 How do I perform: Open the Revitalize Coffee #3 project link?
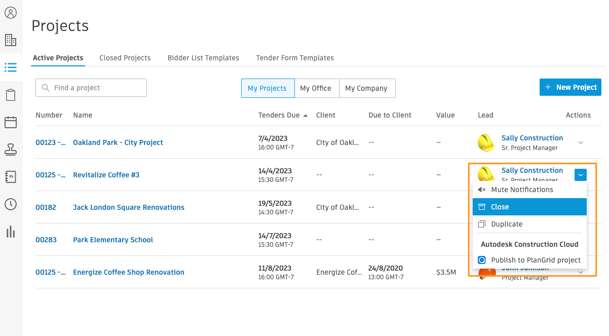(x=106, y=175)
